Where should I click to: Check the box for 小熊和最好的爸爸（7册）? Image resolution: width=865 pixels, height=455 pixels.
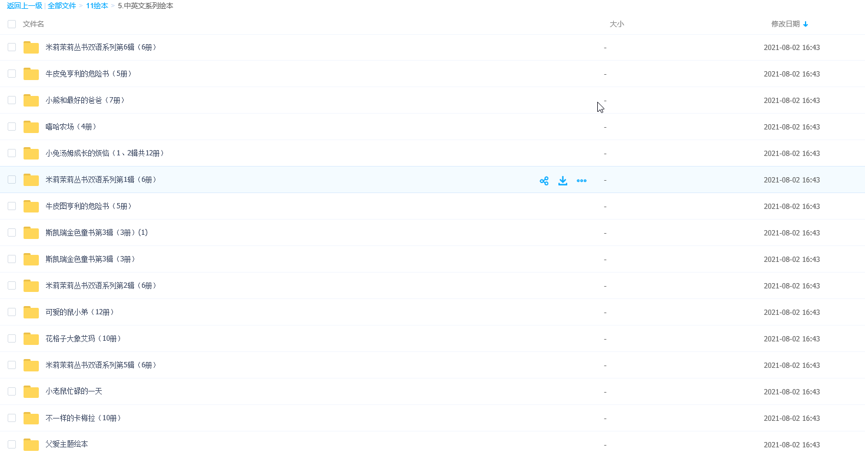(x=12, y=100)
